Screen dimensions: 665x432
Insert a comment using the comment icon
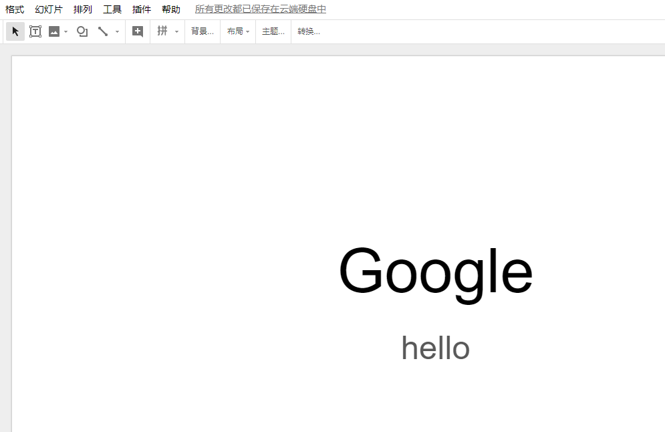coord(138,31)
